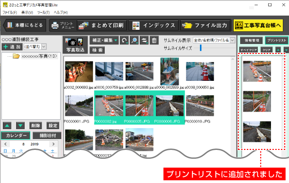
Task: Select thumbnail a0008_000650.jpg
Action: click(x=200, y=71)
